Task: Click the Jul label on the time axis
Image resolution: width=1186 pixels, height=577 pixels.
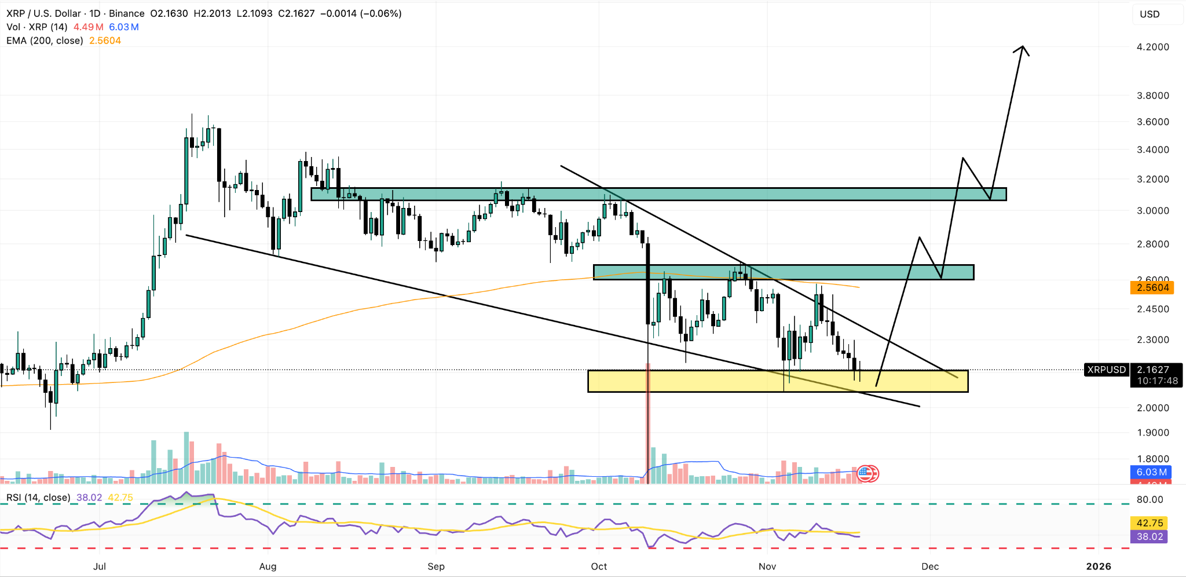Action: 100,566
